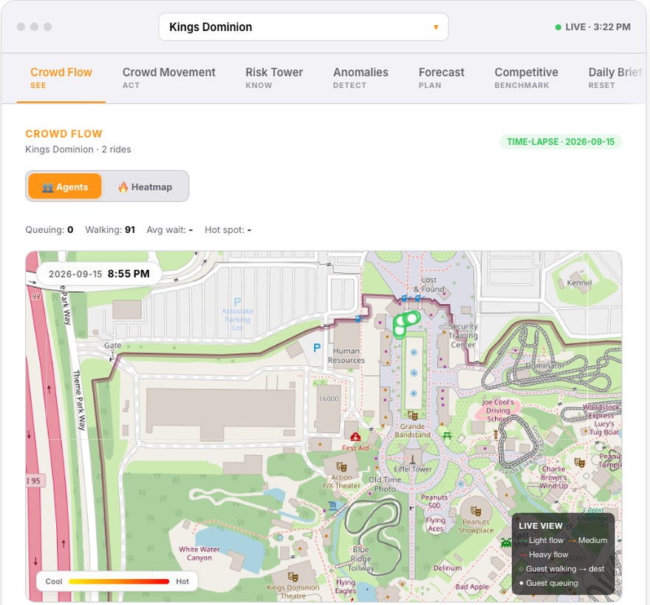Click the Lost & Found map label
Viewport: 650px width, 605px height.
[429, 285]
